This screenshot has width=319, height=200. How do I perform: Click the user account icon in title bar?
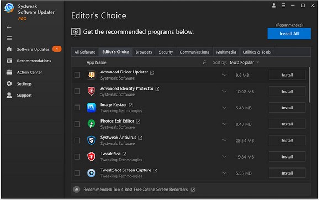(274, 6)
